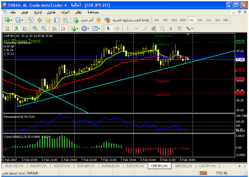
Task: Toggle the chart shift button
Action: pyautogui.click(x=63, y=28)
